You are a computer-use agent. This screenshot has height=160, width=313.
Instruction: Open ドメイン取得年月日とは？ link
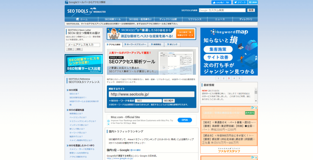click(x=81, y=140)
